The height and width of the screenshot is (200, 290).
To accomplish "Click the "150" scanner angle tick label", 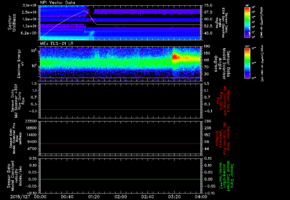I will point(207,53).
